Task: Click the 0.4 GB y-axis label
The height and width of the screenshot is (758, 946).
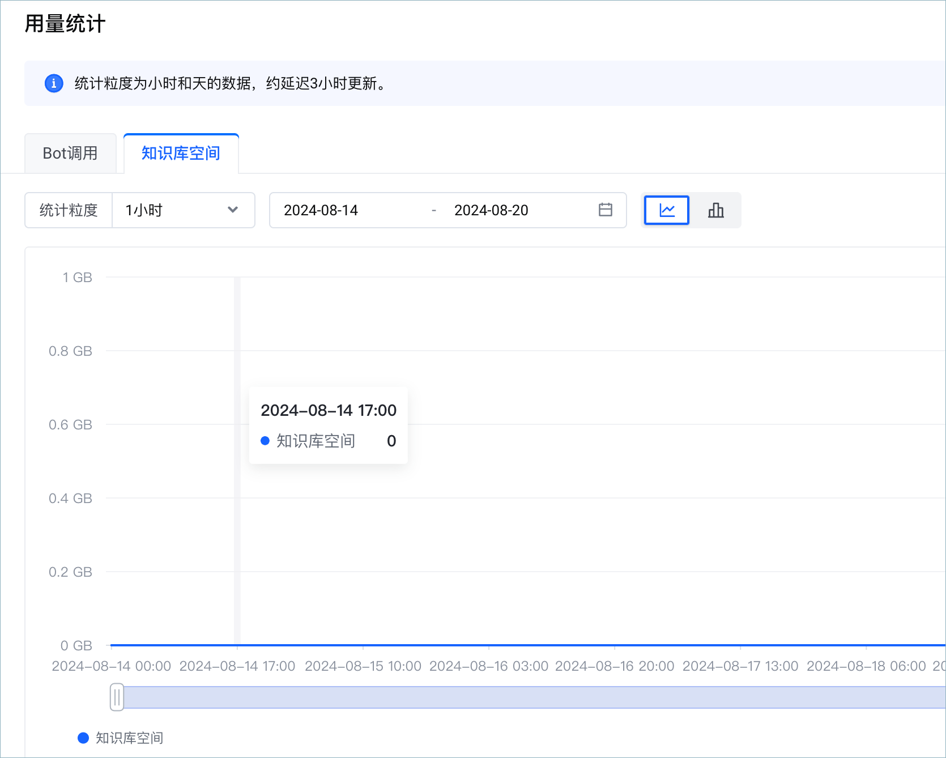Action: point(71,498)
